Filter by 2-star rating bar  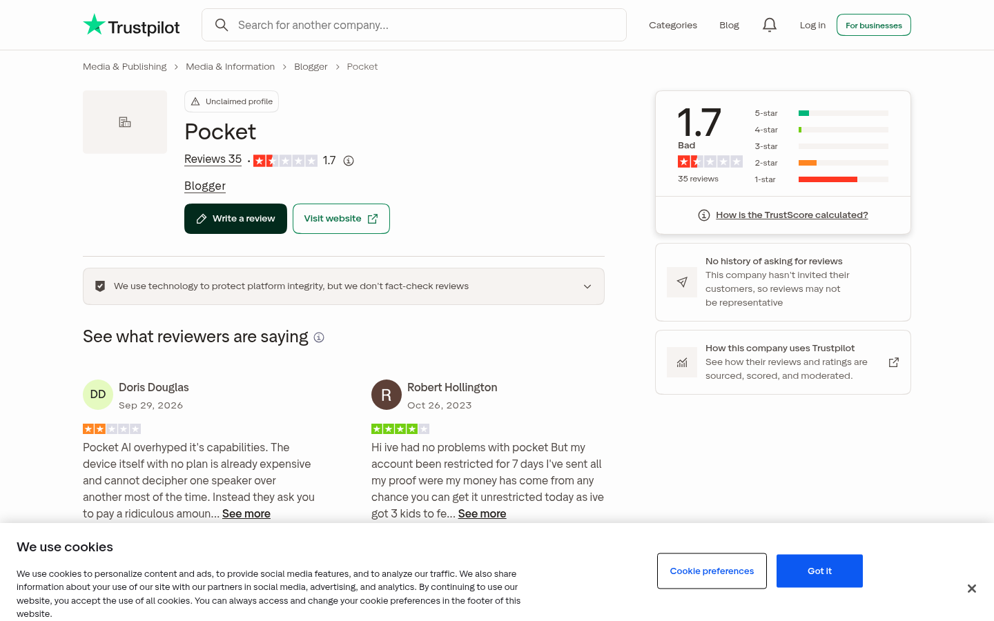(x=821, y=163)
